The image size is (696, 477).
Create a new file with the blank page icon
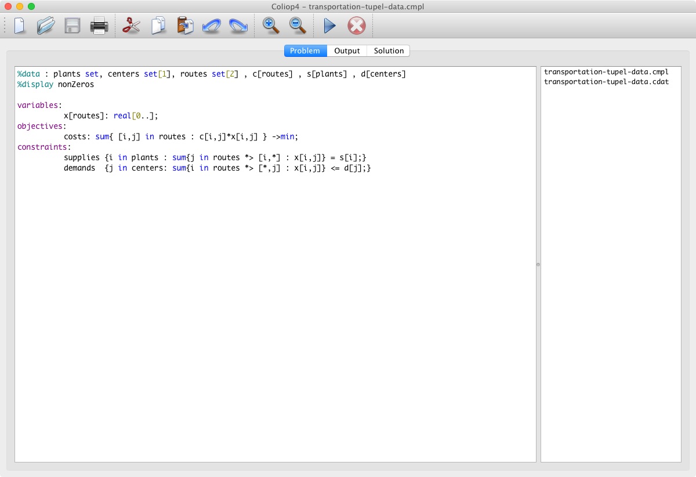(x=20, y=26)
